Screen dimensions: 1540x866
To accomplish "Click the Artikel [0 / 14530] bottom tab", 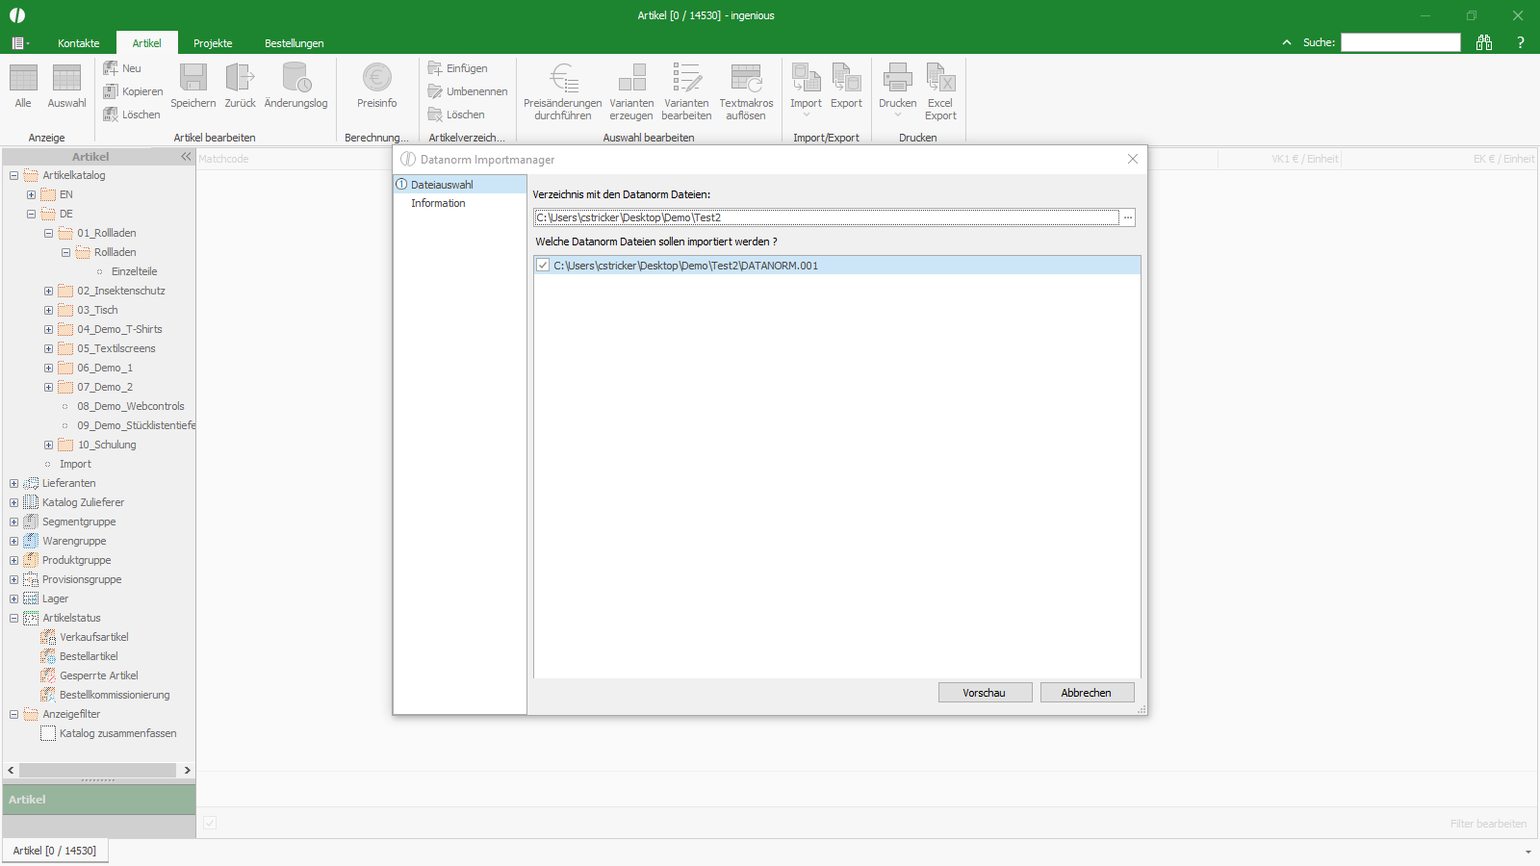I will (x=55, y=851).
